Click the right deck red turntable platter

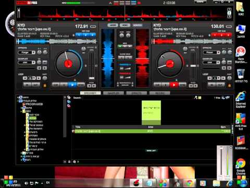click(x=170, y=64)
